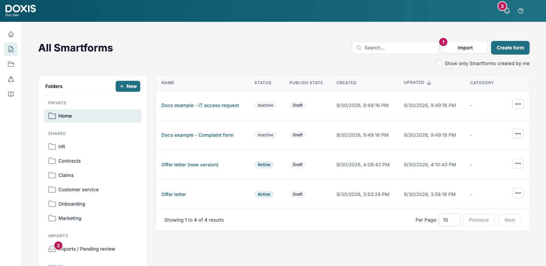Open the folder icon in left sidebar
The image size is (546, 266).
11,64
